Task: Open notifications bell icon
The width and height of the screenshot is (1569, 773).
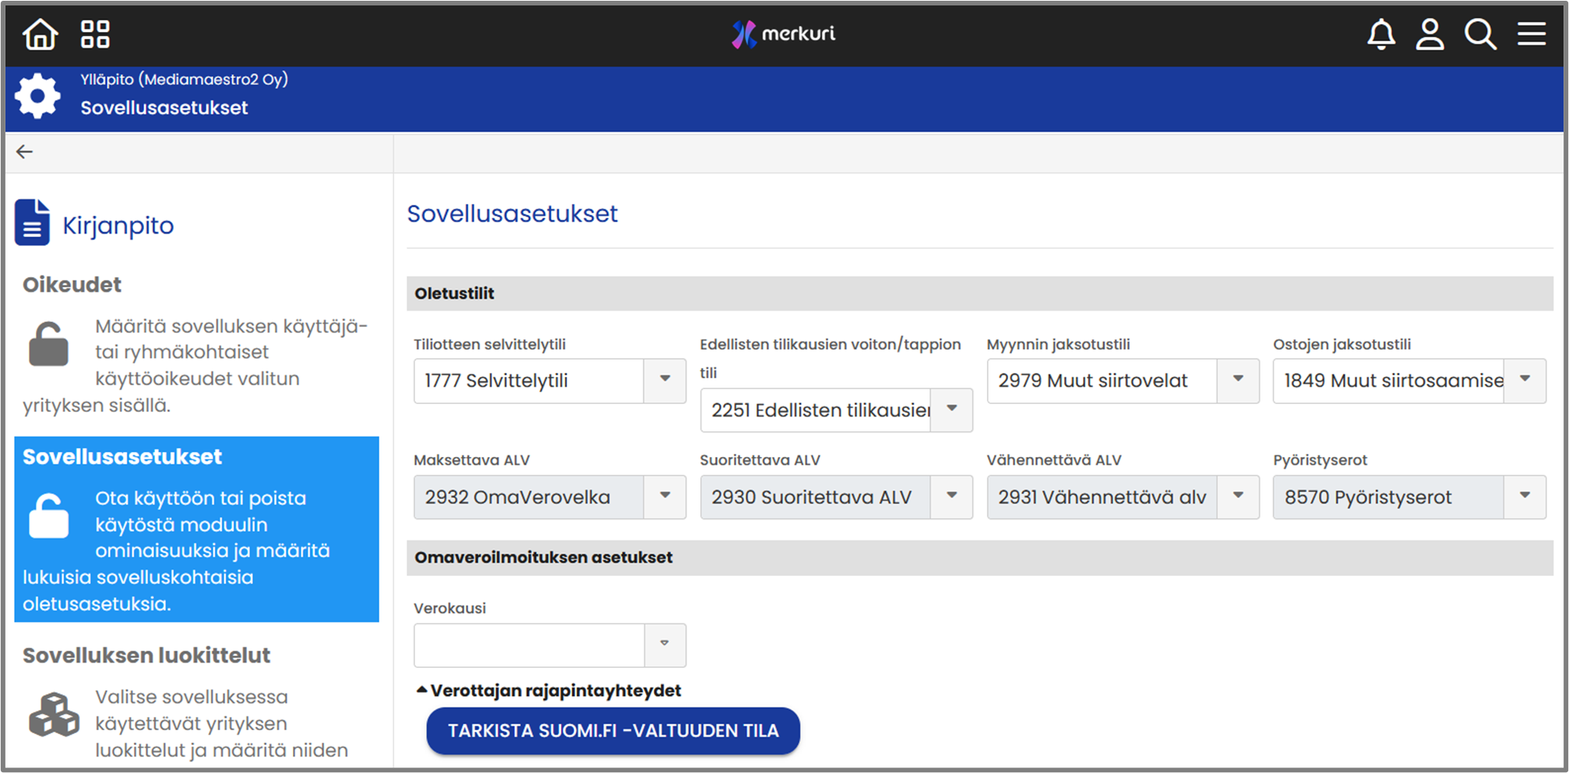Action: tap(1380, 34)
